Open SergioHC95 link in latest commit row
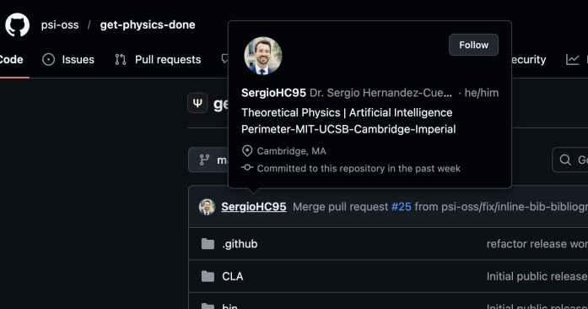This screenshot has height=309, width=588. coord(253,207)
